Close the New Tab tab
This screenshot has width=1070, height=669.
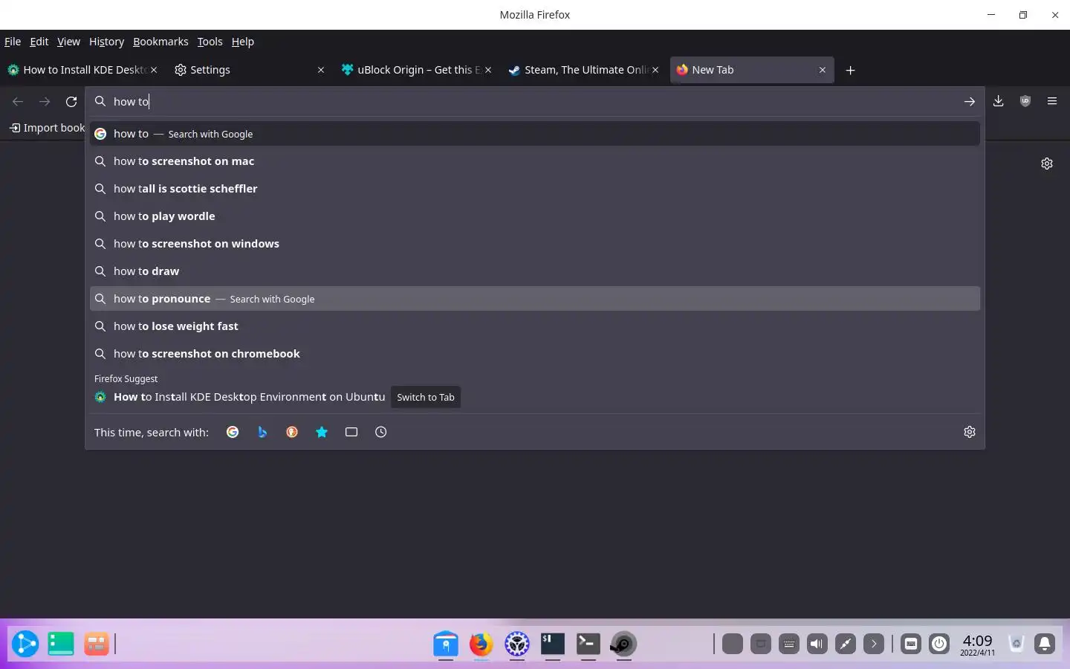pos(823,70)
